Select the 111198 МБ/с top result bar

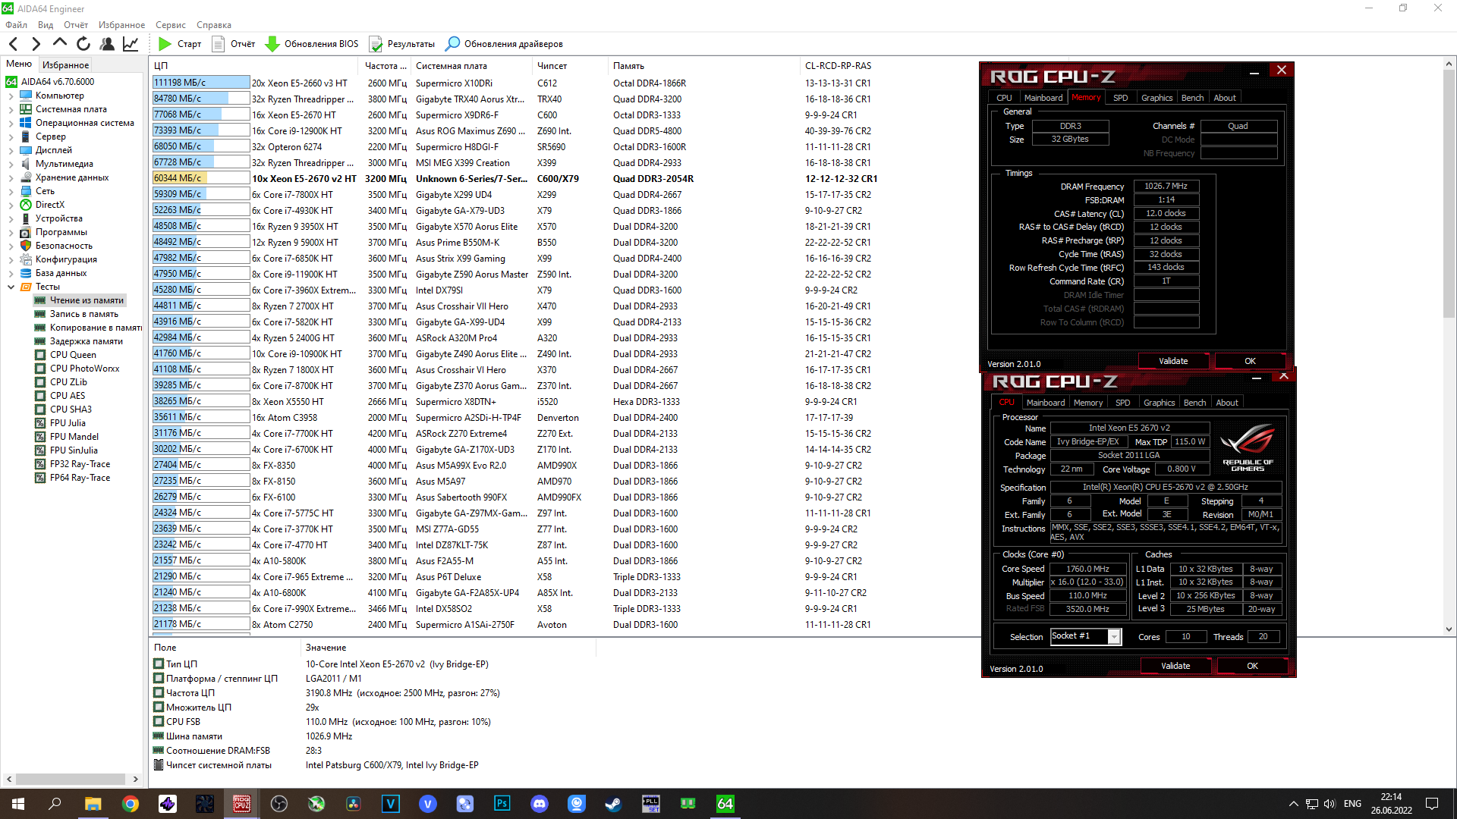click(201, 83)
